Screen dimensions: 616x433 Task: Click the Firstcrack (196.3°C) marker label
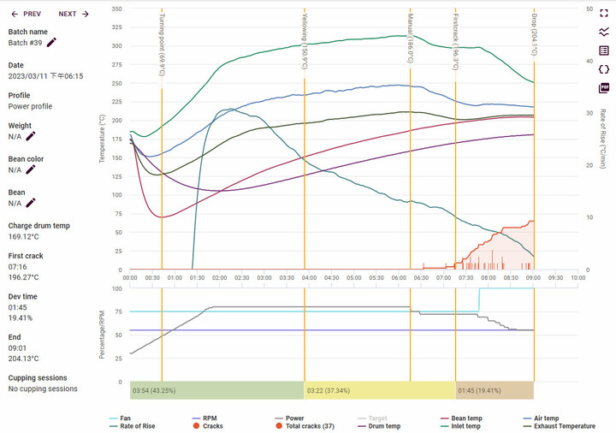[455, 42]
